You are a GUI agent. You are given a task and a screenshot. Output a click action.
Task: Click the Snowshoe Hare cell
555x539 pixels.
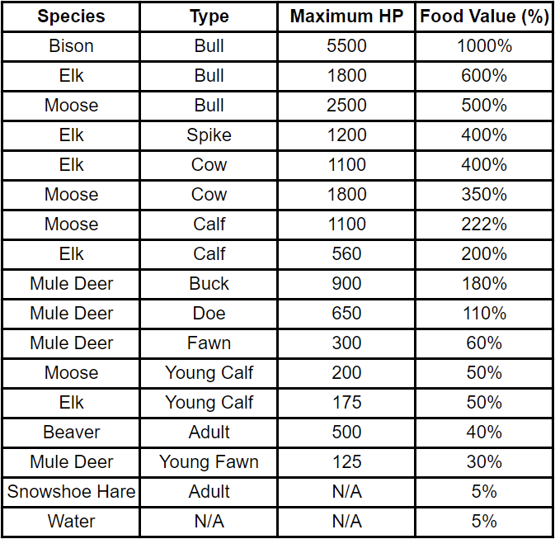(x=71, y=492)
